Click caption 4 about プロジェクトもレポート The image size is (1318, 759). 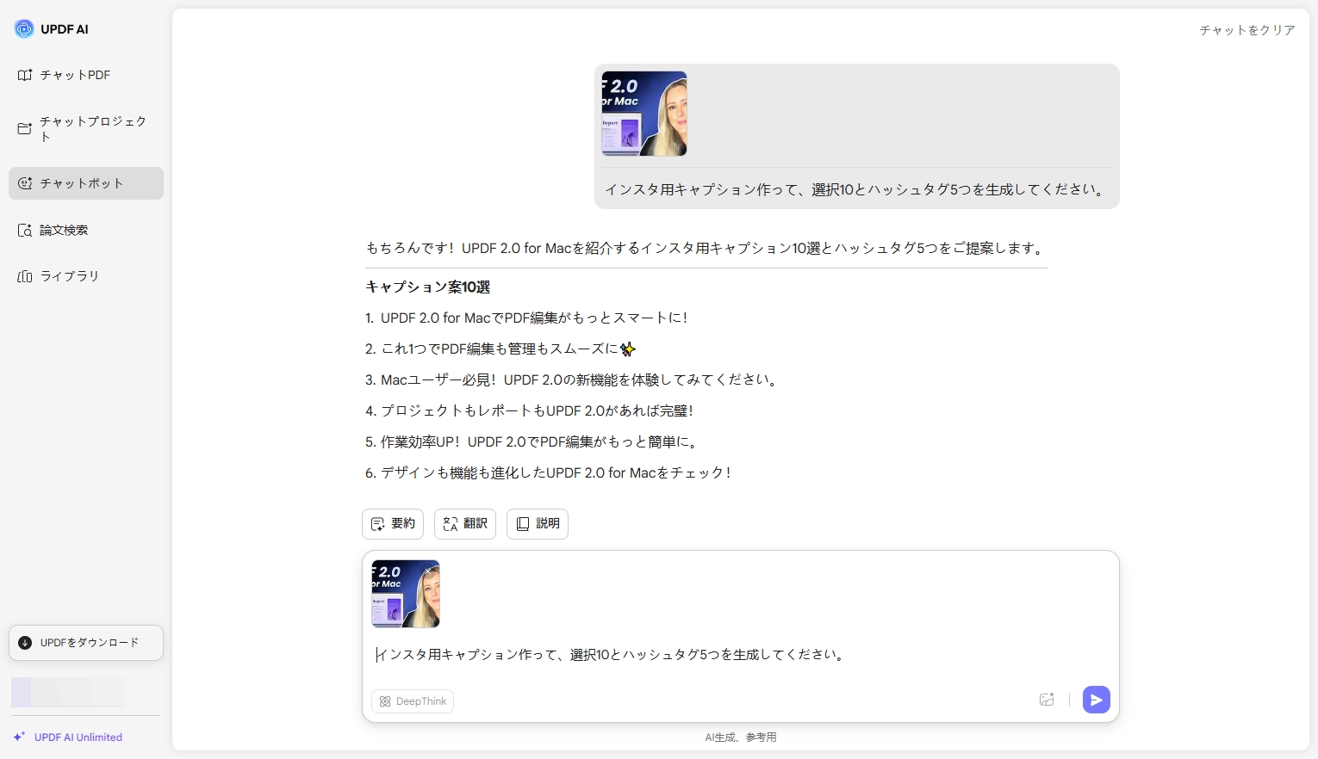pyautogui.click(x=530, y=410)
